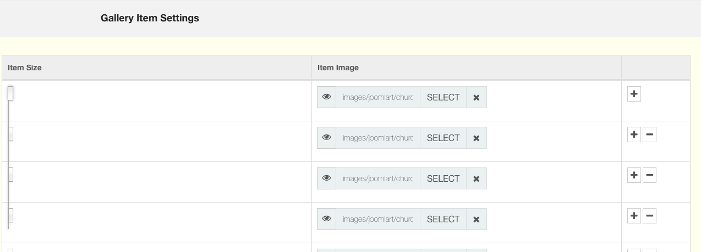Click the Item Image column header

tap(338, 68)
